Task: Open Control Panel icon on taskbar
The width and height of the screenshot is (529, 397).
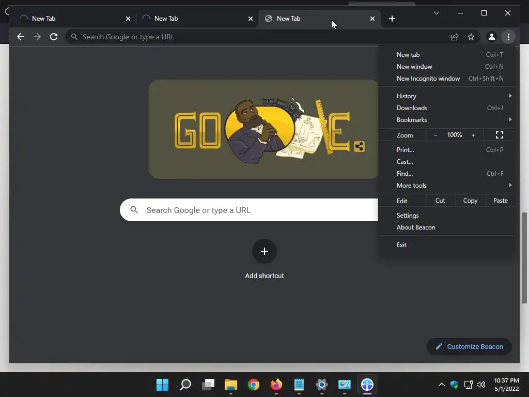Action: click(x=345, y=385)
